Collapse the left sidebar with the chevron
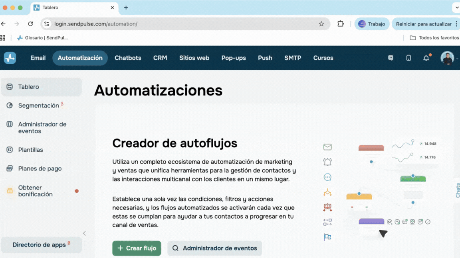Screen dimensions: 460x258 coord(84,233)
